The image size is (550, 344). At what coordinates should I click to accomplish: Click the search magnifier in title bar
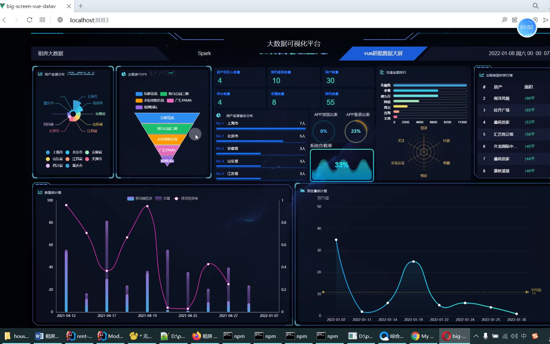coord(536,6)
